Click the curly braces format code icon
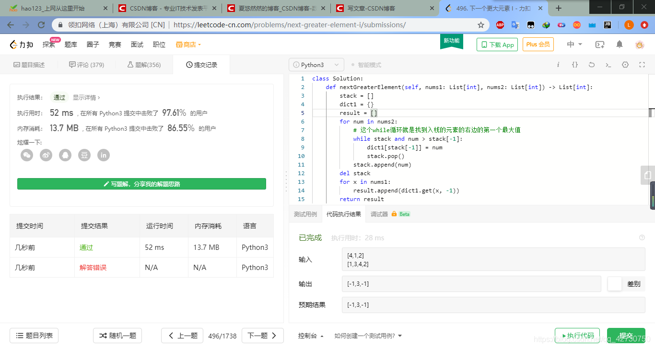 click(575, 65)
